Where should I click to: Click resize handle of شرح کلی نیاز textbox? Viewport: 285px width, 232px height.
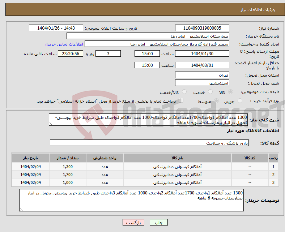point(51,124)
